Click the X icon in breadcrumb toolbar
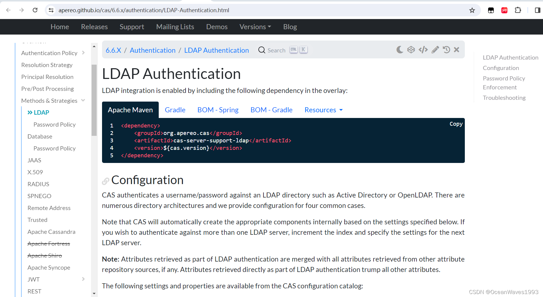 456,50
